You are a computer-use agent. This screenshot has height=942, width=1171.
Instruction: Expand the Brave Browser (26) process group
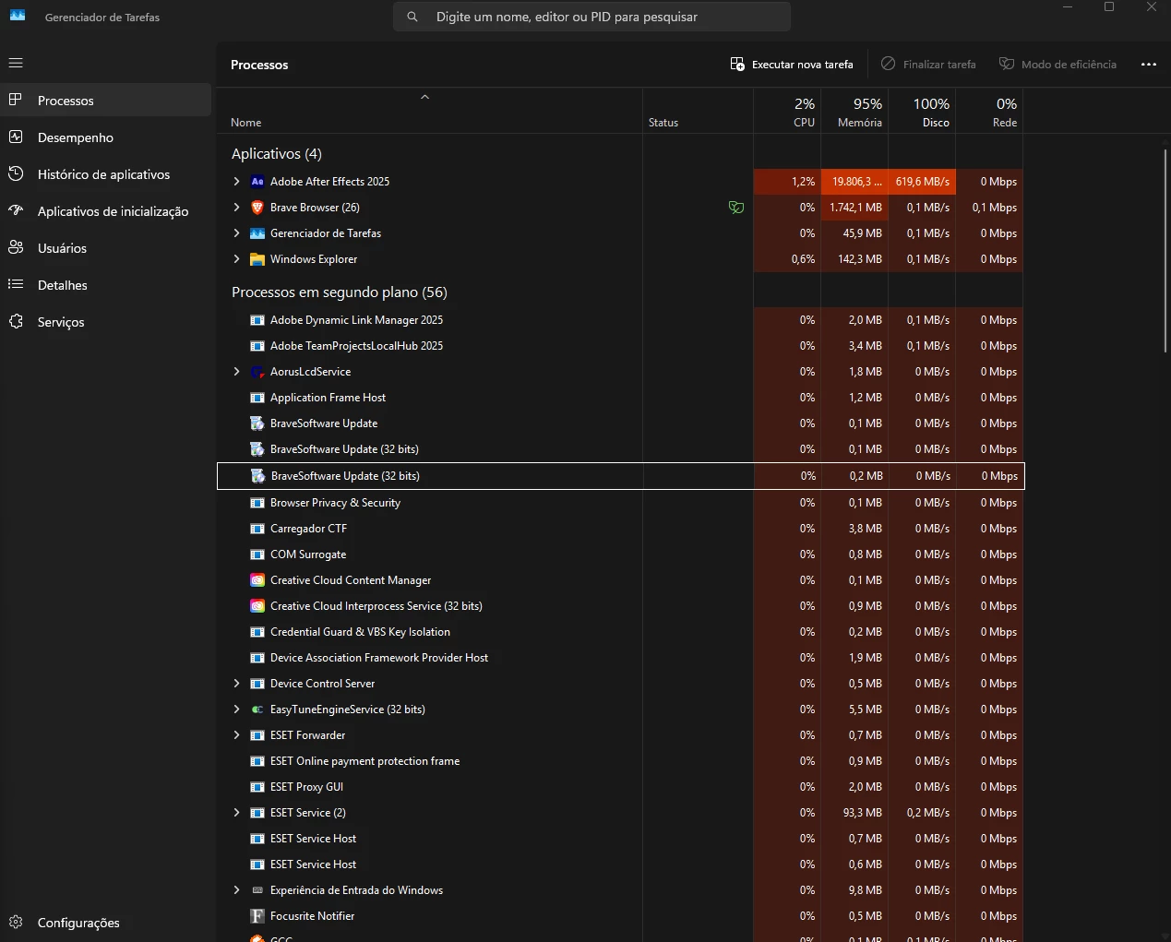click(236, 208)
